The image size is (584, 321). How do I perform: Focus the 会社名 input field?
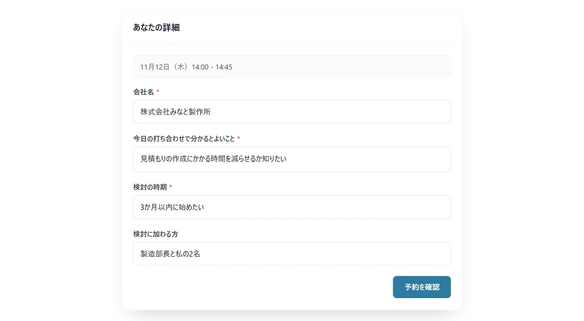[x=292, y=112]
